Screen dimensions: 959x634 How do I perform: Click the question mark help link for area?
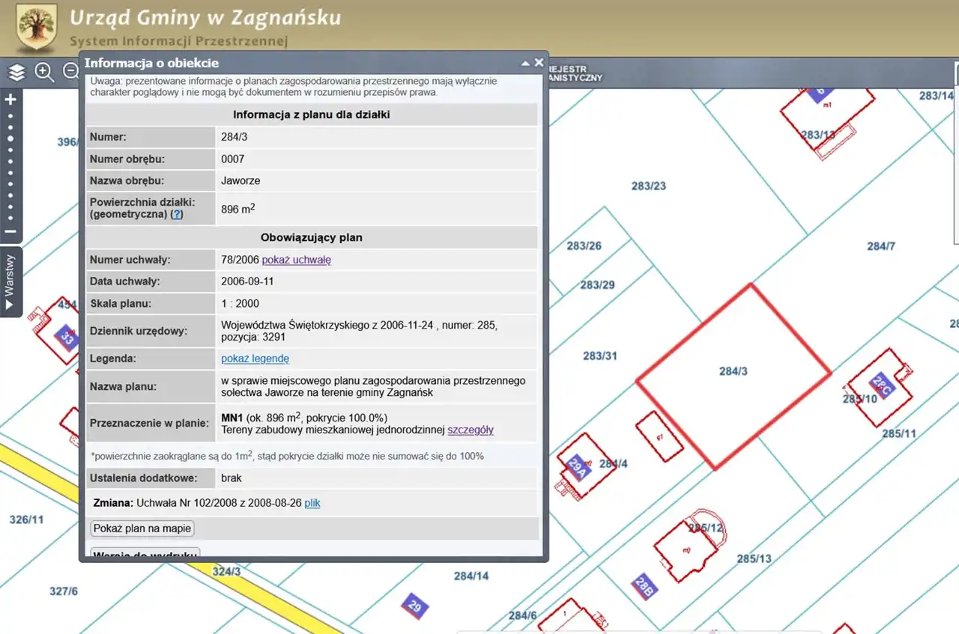177,214
